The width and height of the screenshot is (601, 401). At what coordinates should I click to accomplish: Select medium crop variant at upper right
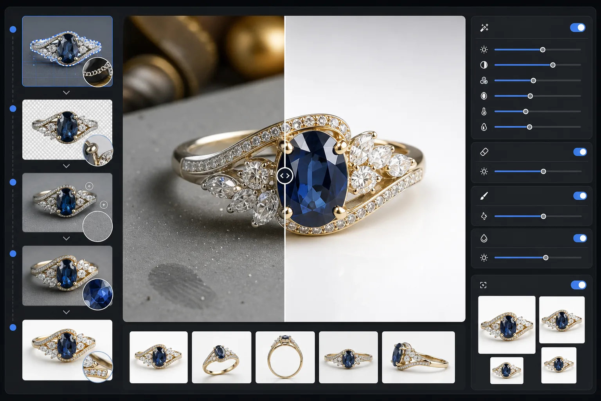[562, 320]
